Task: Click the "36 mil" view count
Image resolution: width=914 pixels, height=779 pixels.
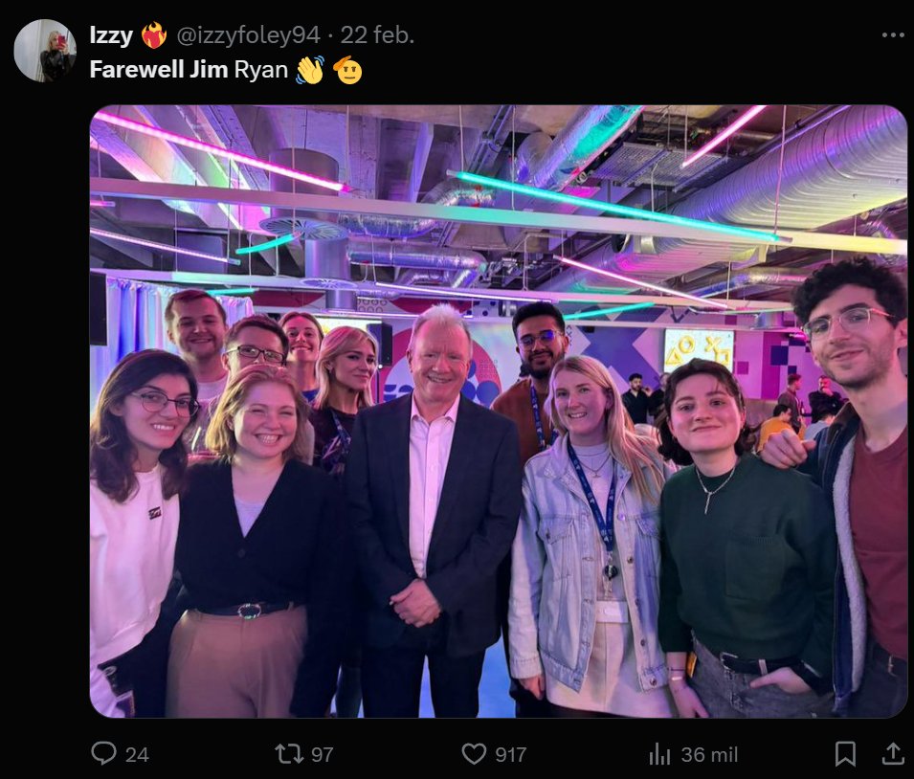Action: coord(709,754)
